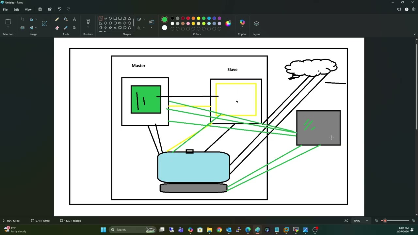The width and height of the screenshot is (418, 235).
Task: Click the Rotate image icon
Action: (x=31, y=19)
